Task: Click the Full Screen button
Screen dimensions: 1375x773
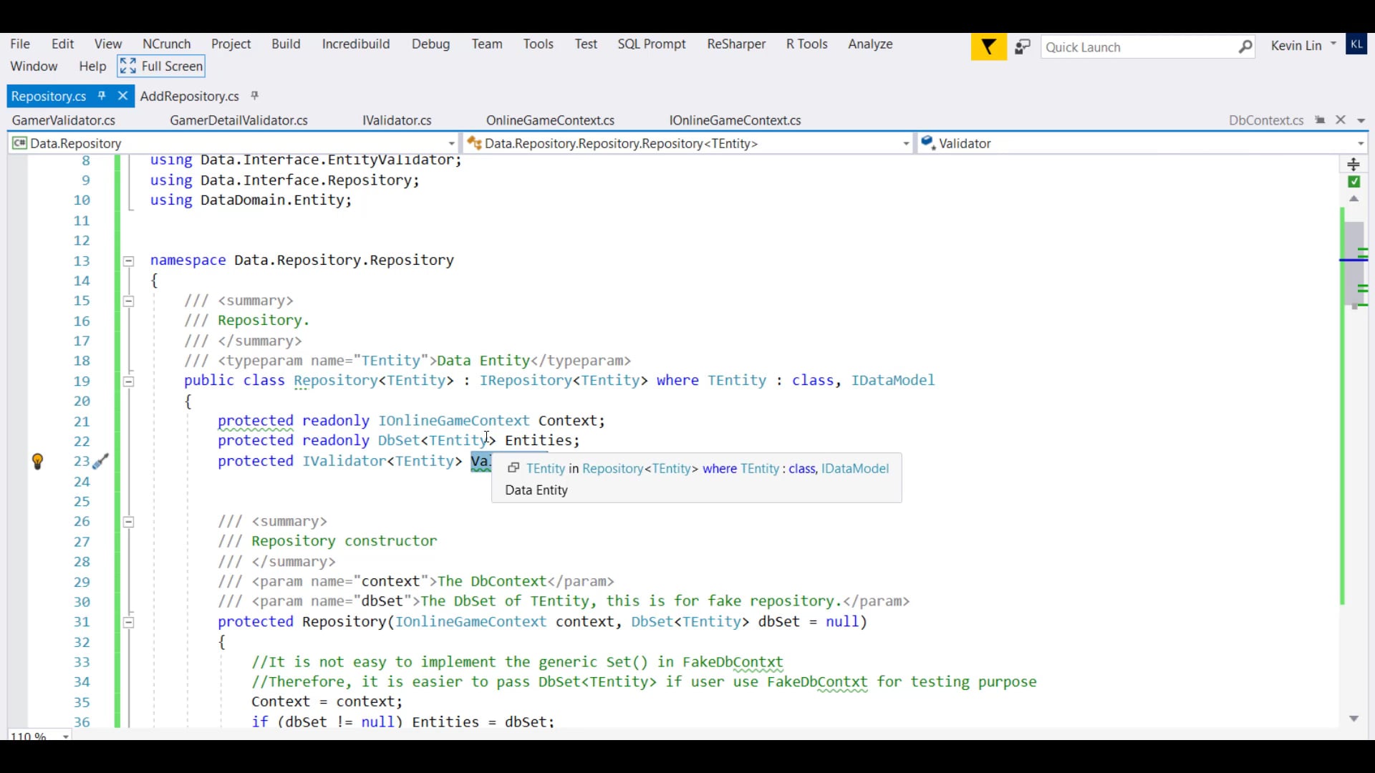Action: pyautogui.click(x=160, y=66)
